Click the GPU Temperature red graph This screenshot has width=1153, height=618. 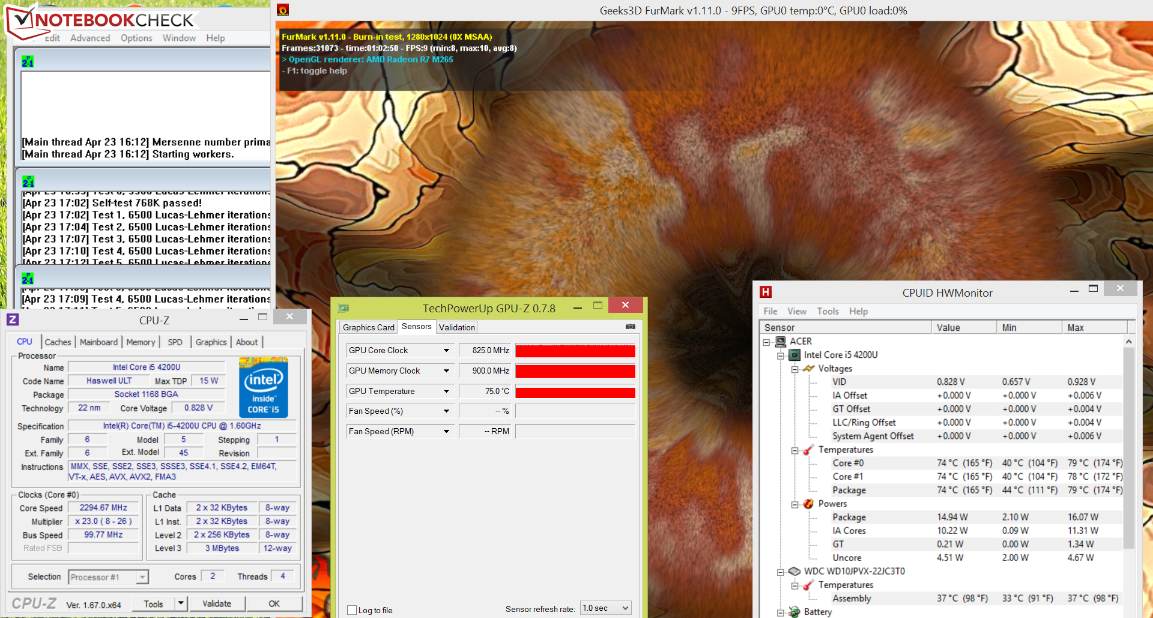coord(575,392)
